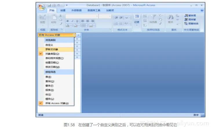Click the bulleted list icon
This screenshot has height=130, width=212.
pyautogui.click(x=121, y=24)
